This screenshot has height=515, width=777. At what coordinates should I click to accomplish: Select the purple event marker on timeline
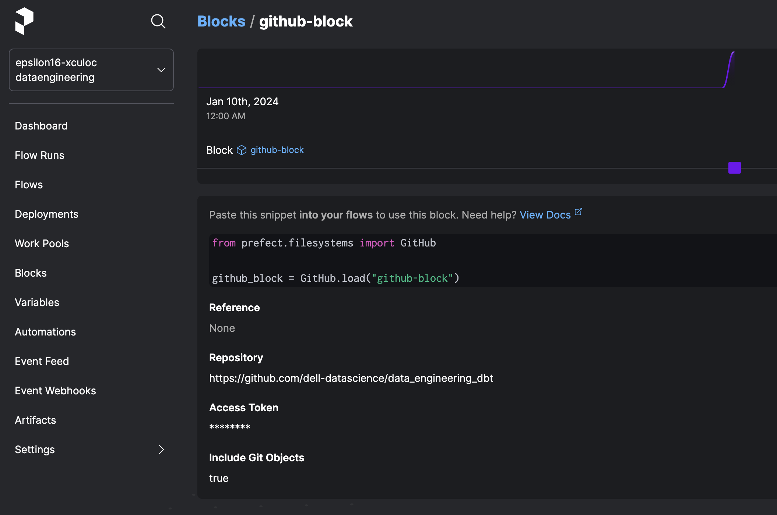pos(735,168)
